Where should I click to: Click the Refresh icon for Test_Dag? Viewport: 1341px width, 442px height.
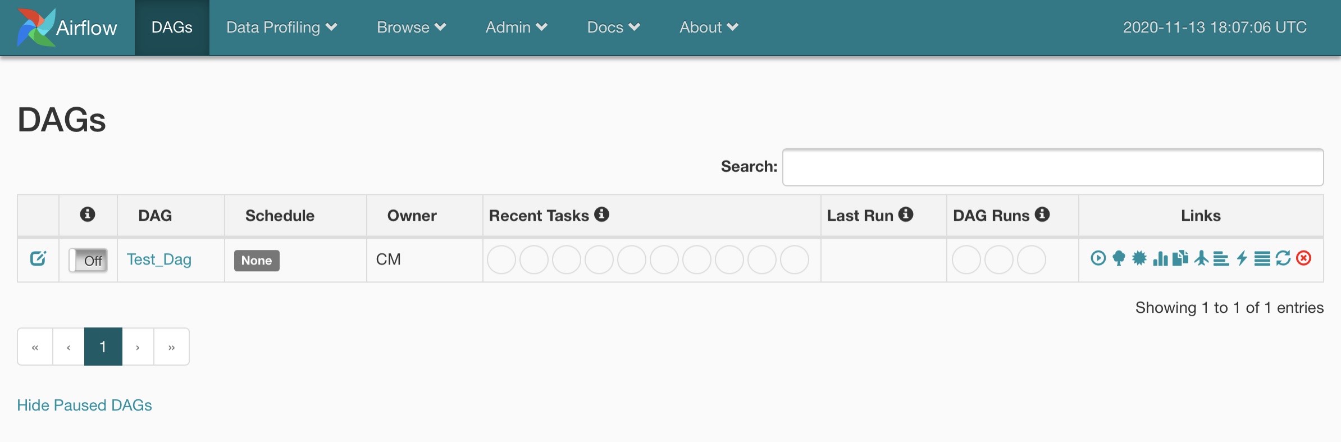pyautogui.click(x=1283, y=258)
